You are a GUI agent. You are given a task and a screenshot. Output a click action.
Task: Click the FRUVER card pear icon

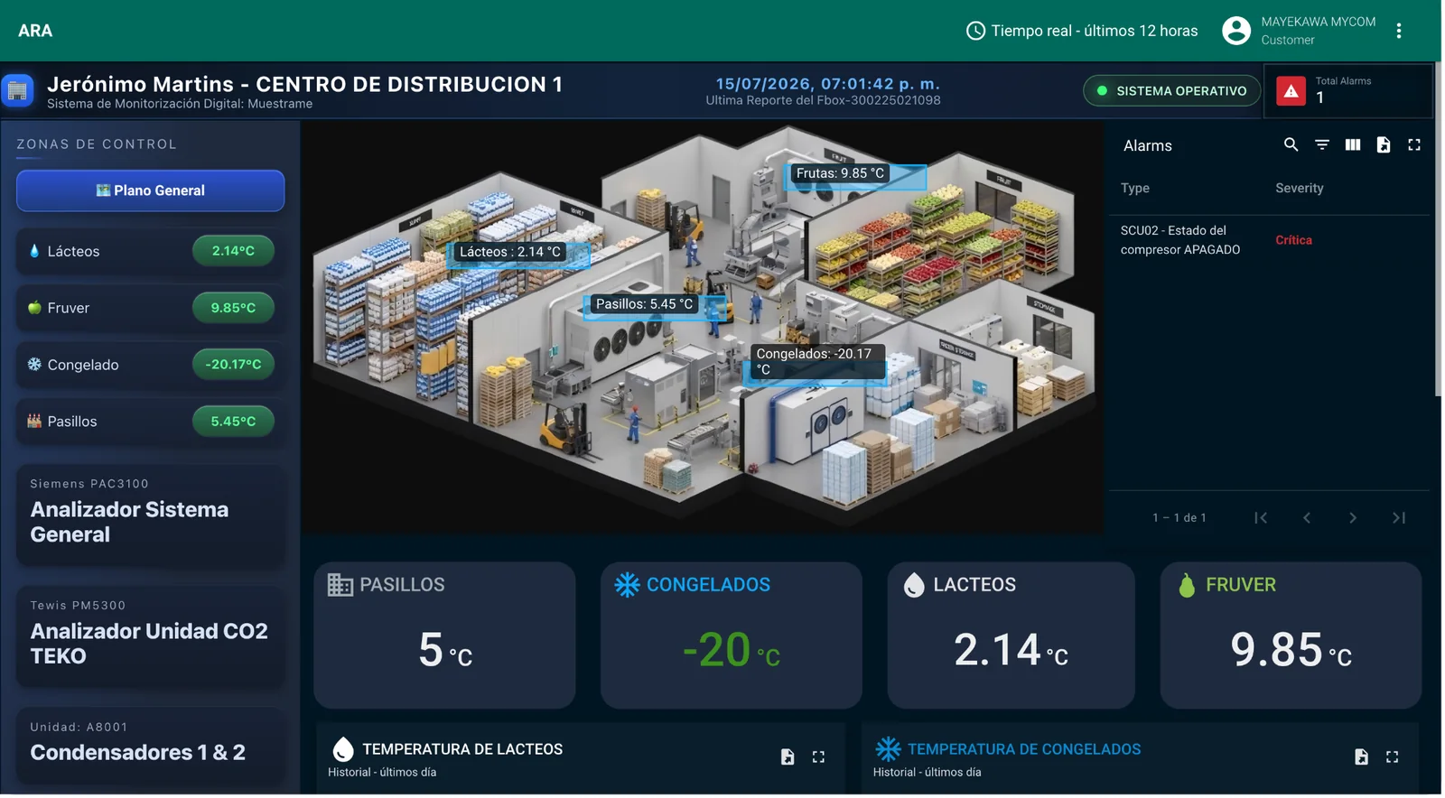(1187, 585)
